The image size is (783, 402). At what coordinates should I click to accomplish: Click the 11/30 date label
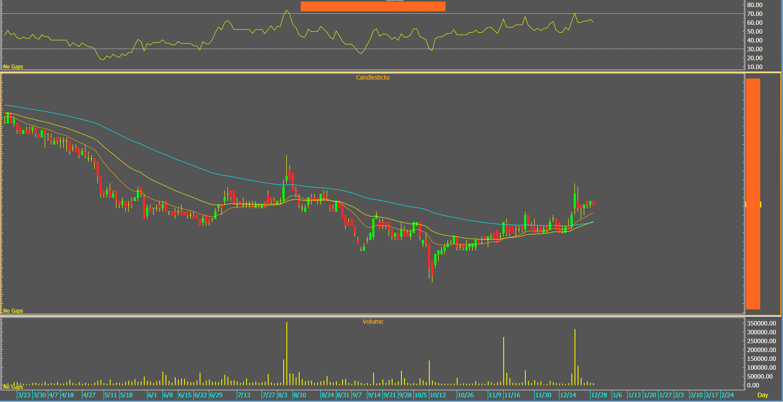click(543, 395)
